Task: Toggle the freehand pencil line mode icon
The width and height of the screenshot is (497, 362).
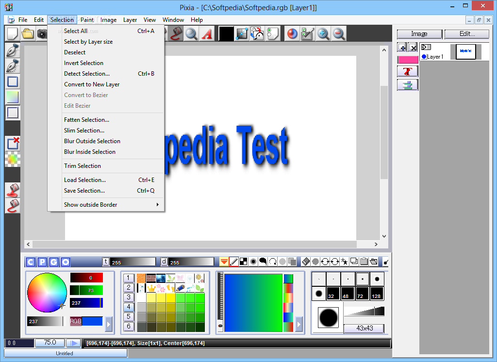Action: click(233, 262)
